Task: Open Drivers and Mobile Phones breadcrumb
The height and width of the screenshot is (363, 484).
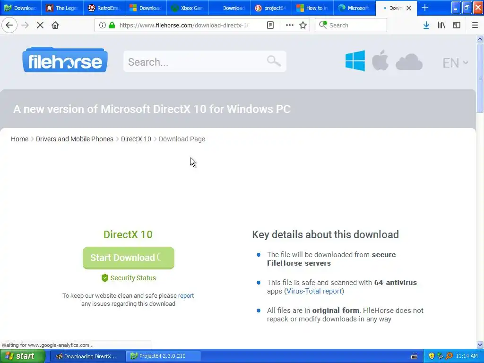Action: 75,139
